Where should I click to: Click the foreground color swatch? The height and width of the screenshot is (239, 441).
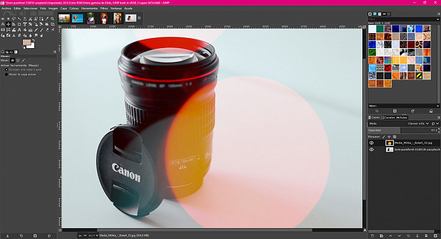(x=26, y=42)
